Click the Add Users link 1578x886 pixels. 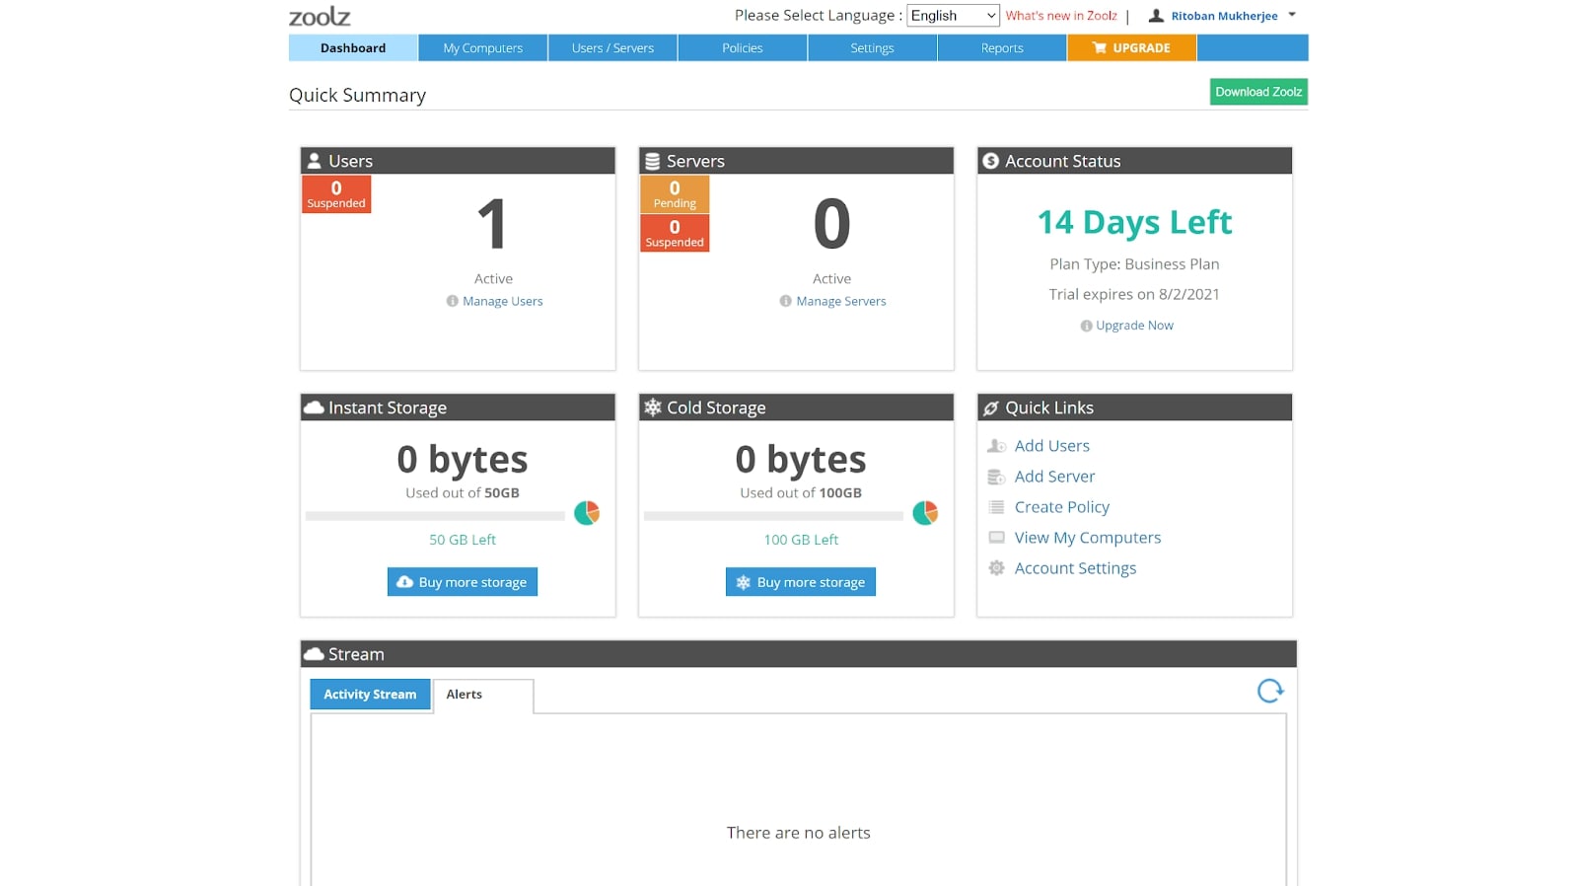click(1052, 446)
